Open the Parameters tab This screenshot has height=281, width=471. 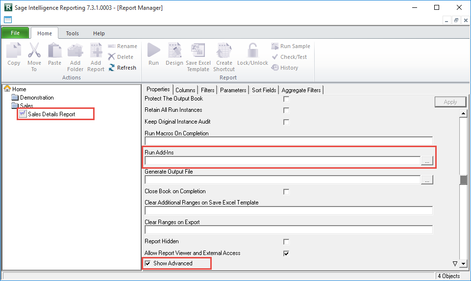(x=233, y=90)
